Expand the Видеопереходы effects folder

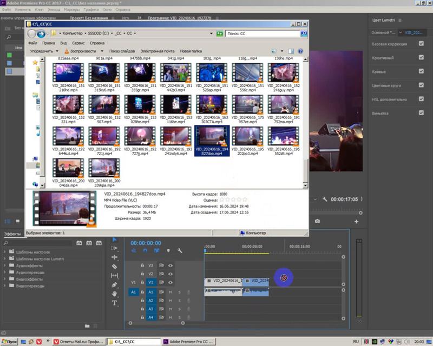click(x=5, y=285)
